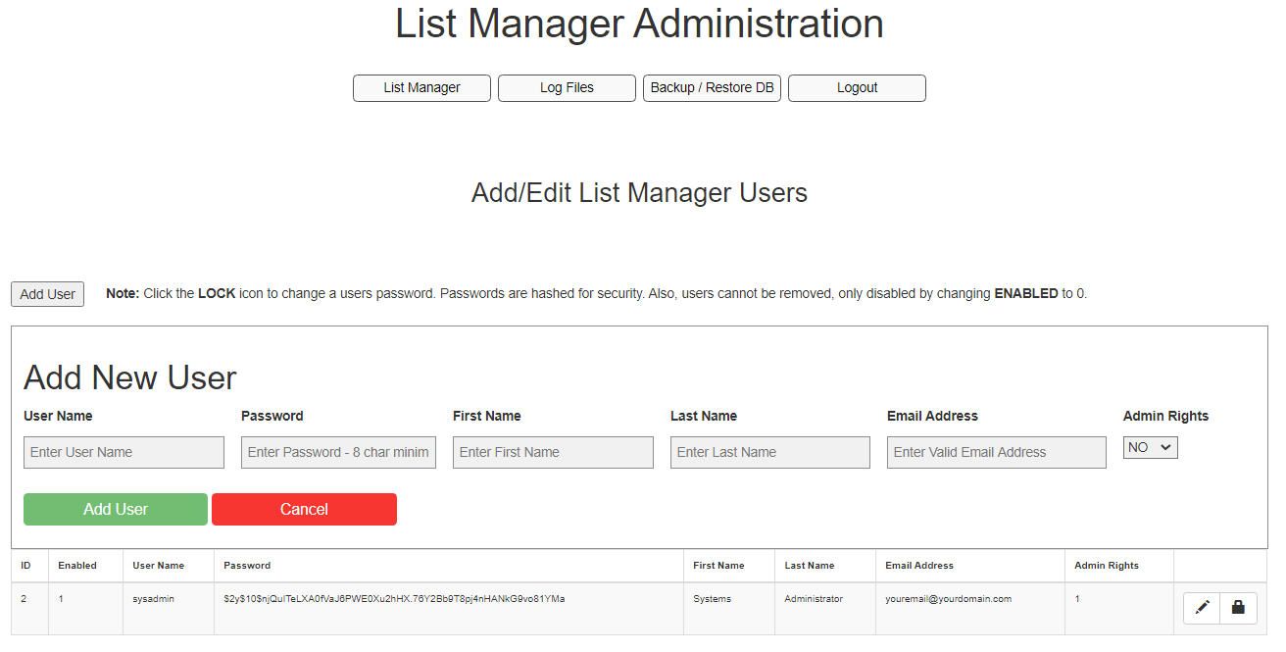Click the Last Name input field
Screen dimensions: 1286x652
(769, 452)
